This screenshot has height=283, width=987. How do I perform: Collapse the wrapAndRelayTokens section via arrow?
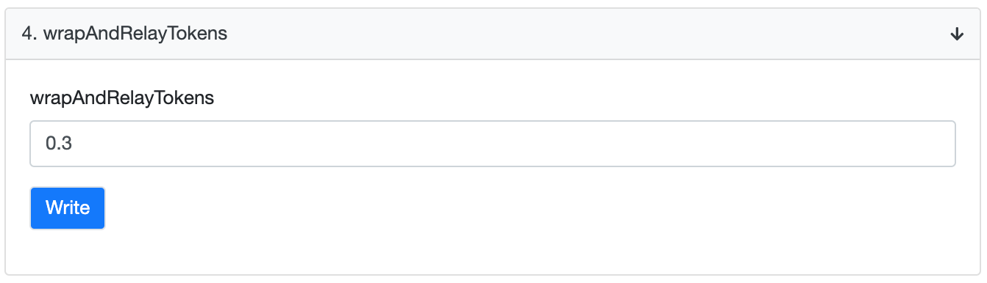(957, 34)
